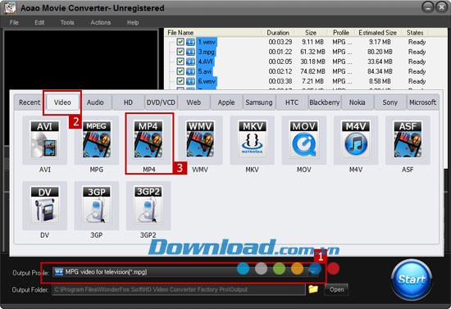Switch to the DVD/VCD tab
This screenshot has width=451, height=309.
161,102
